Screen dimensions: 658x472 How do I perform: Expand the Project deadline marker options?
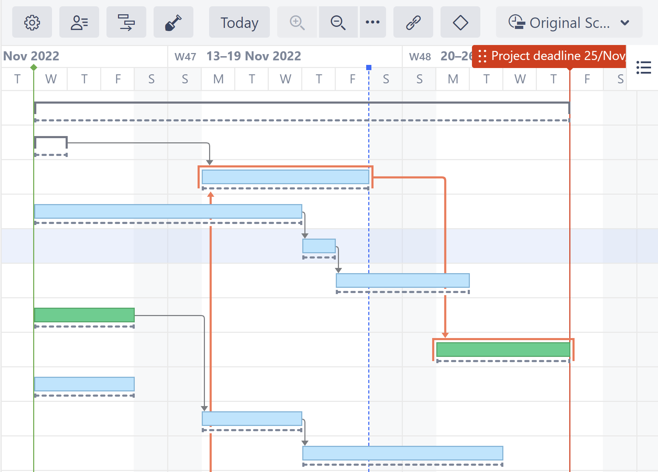pos(482,56)
